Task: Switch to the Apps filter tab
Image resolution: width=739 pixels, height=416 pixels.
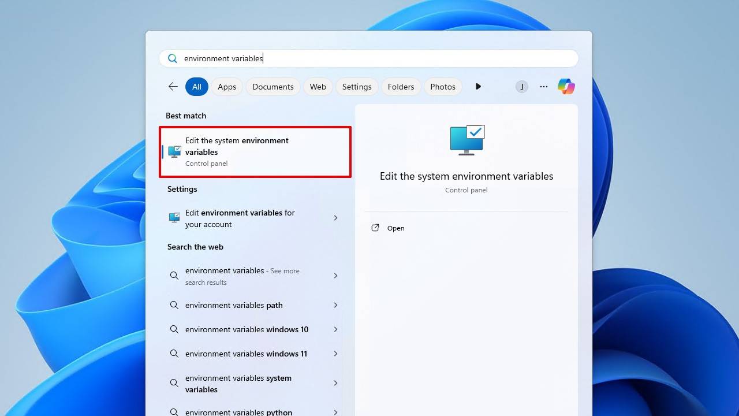Action: click(227, 87)
